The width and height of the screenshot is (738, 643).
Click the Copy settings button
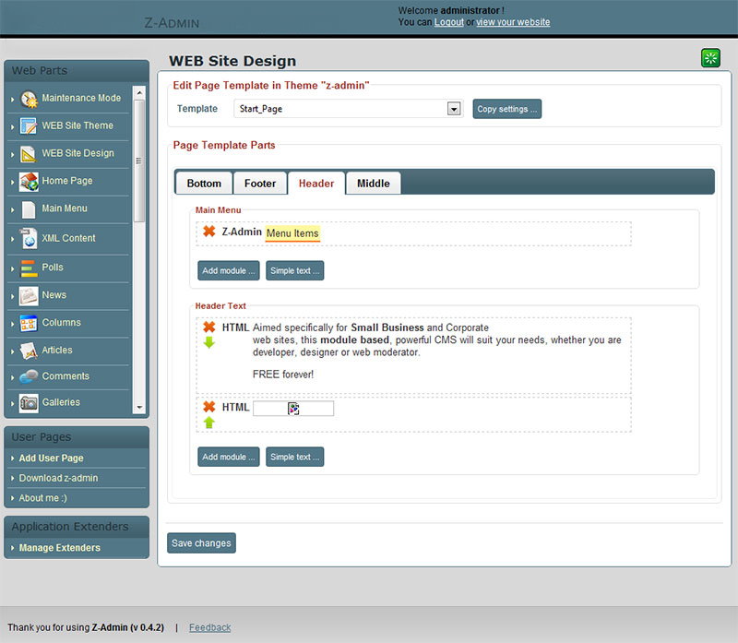506,109
